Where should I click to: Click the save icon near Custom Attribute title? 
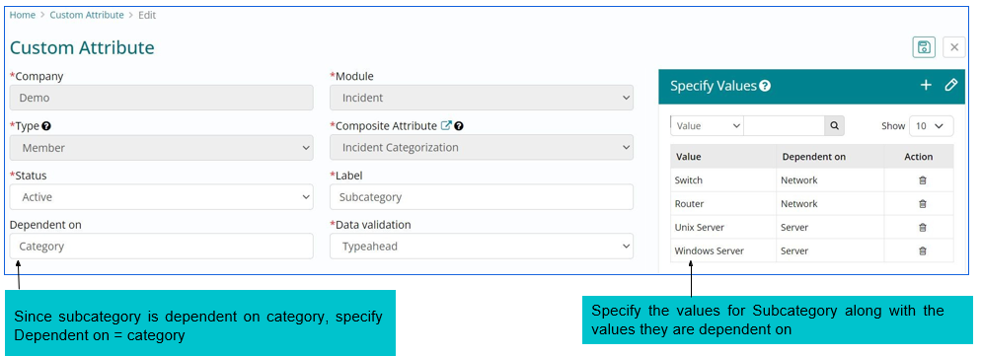(924, 47)
